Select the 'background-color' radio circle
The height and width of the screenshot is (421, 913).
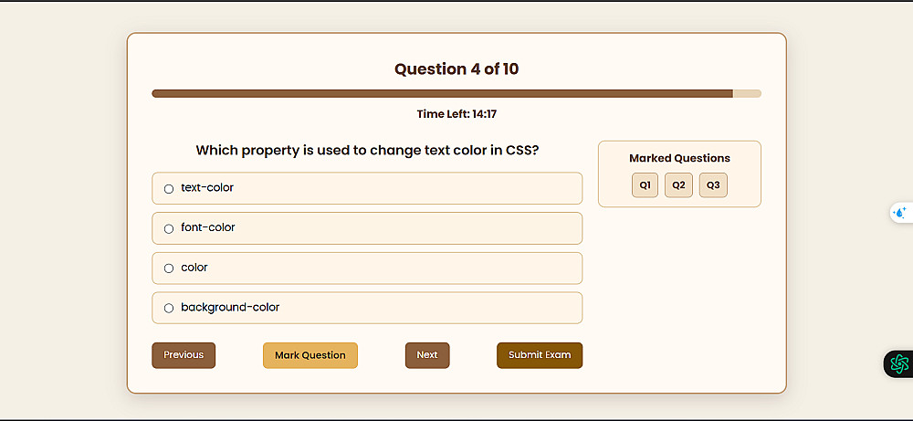point(169,309)
